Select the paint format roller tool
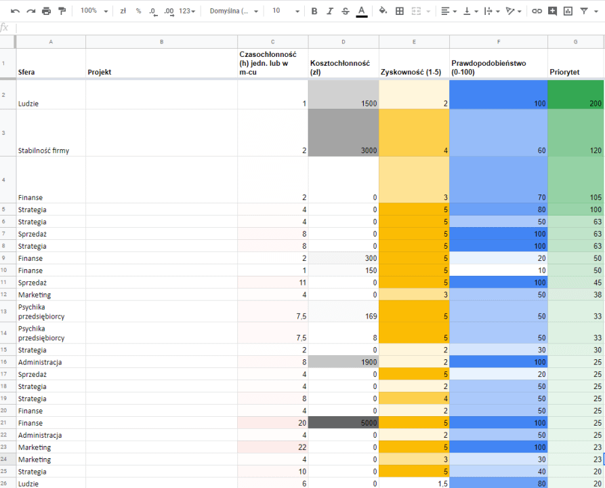Viewport: 605px width, 488px height. pos(62,11)
